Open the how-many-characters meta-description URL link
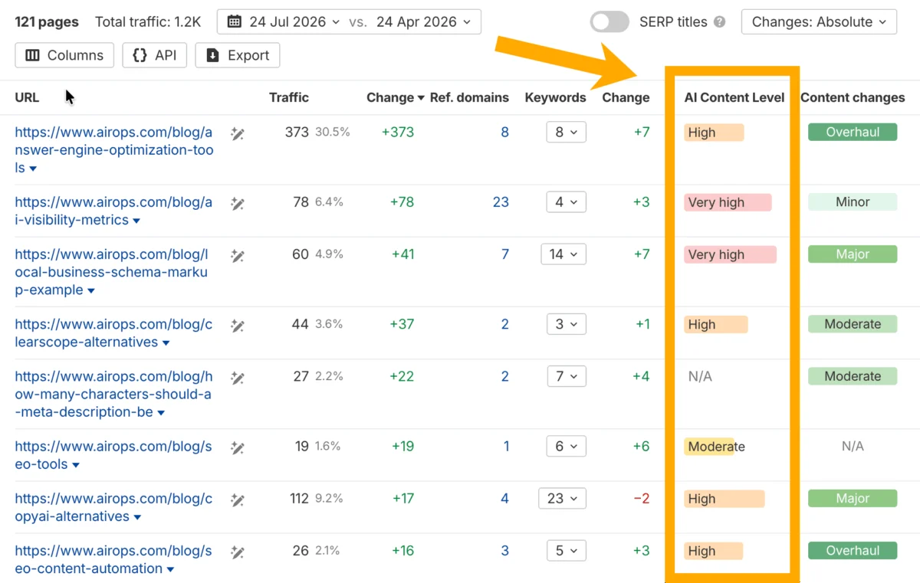The height and width of the screenshot is (583, 920). pyautogui.click(x=114, y=394)
